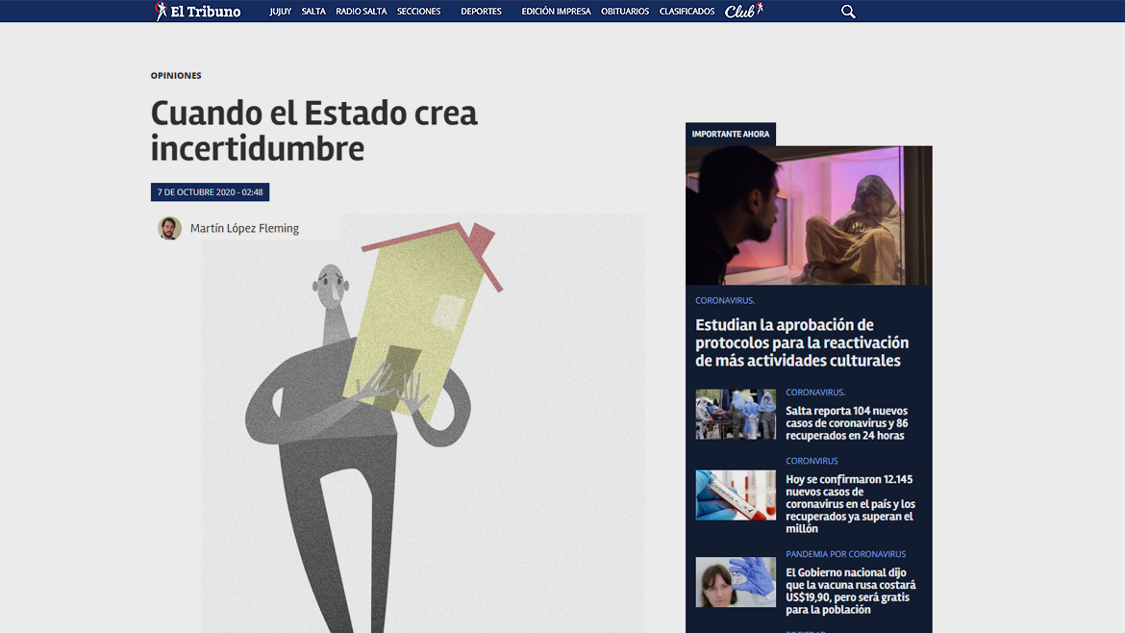Open the Jujuy menu item
This screenshot has height=633, width=1125.
point(280,12)
